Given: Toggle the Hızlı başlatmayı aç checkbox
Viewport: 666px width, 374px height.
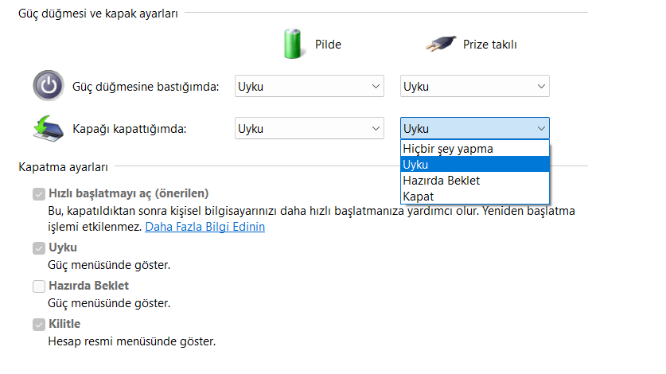Looking at the screenshot, I should (39, 194).
